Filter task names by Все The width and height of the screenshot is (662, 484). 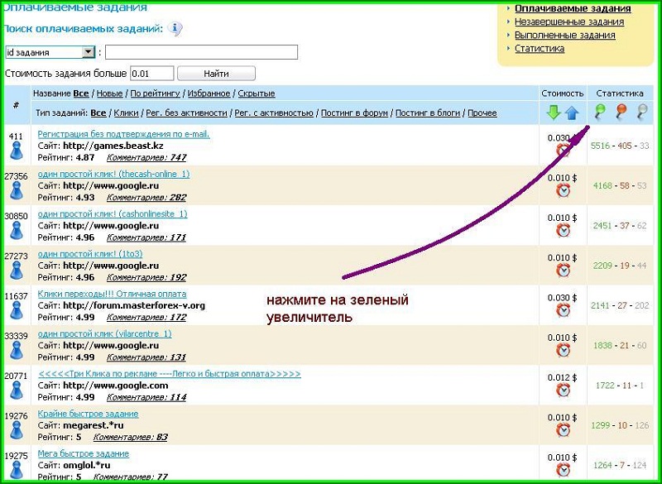[x=80, y=93]
